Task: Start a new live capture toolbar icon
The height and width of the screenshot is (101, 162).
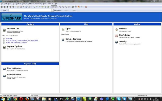Action: click(7, 7)
